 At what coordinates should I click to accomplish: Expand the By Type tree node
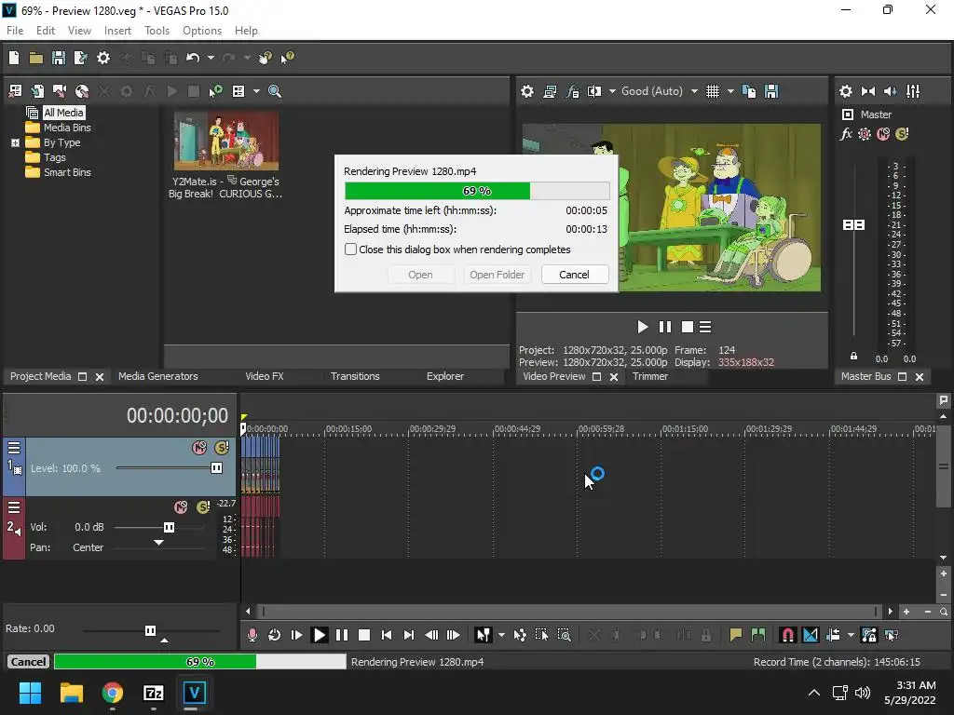(15, 142)
